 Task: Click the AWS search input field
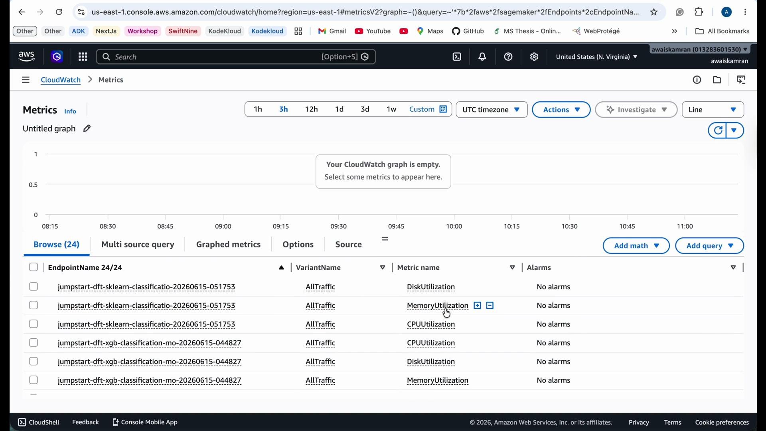(236, 57)
